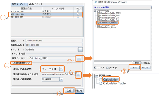This screenshot has height=96, width=159.
Task: Click the search text field in resource chooser
Action: click(113, 63)
